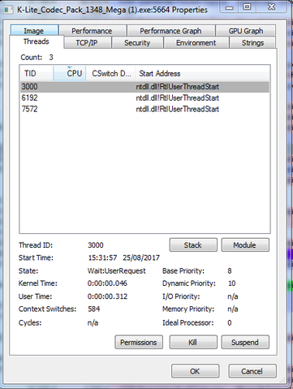The image size is (293, 389).
Task: Switch to the Performance tab
Action: [93, 31]
